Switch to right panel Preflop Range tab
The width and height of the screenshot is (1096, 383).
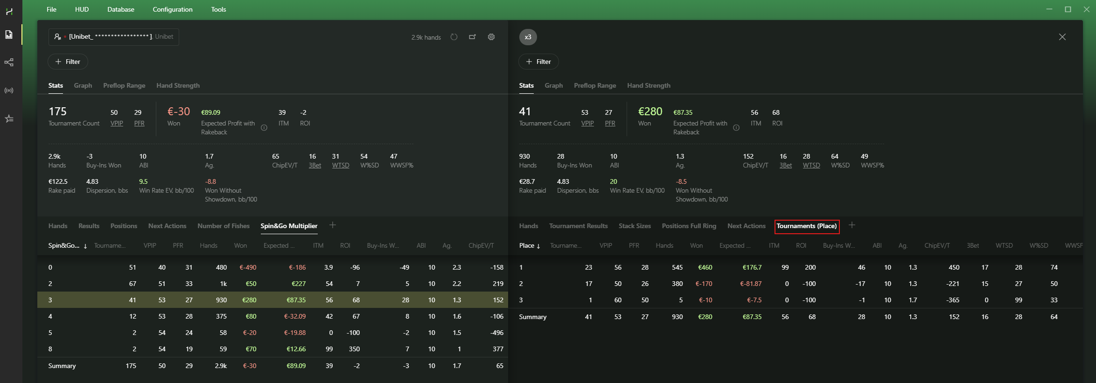click(595, 85)
